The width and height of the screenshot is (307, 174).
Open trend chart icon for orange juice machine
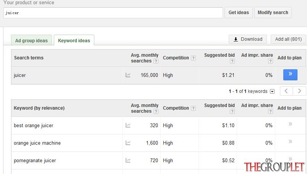128,143
